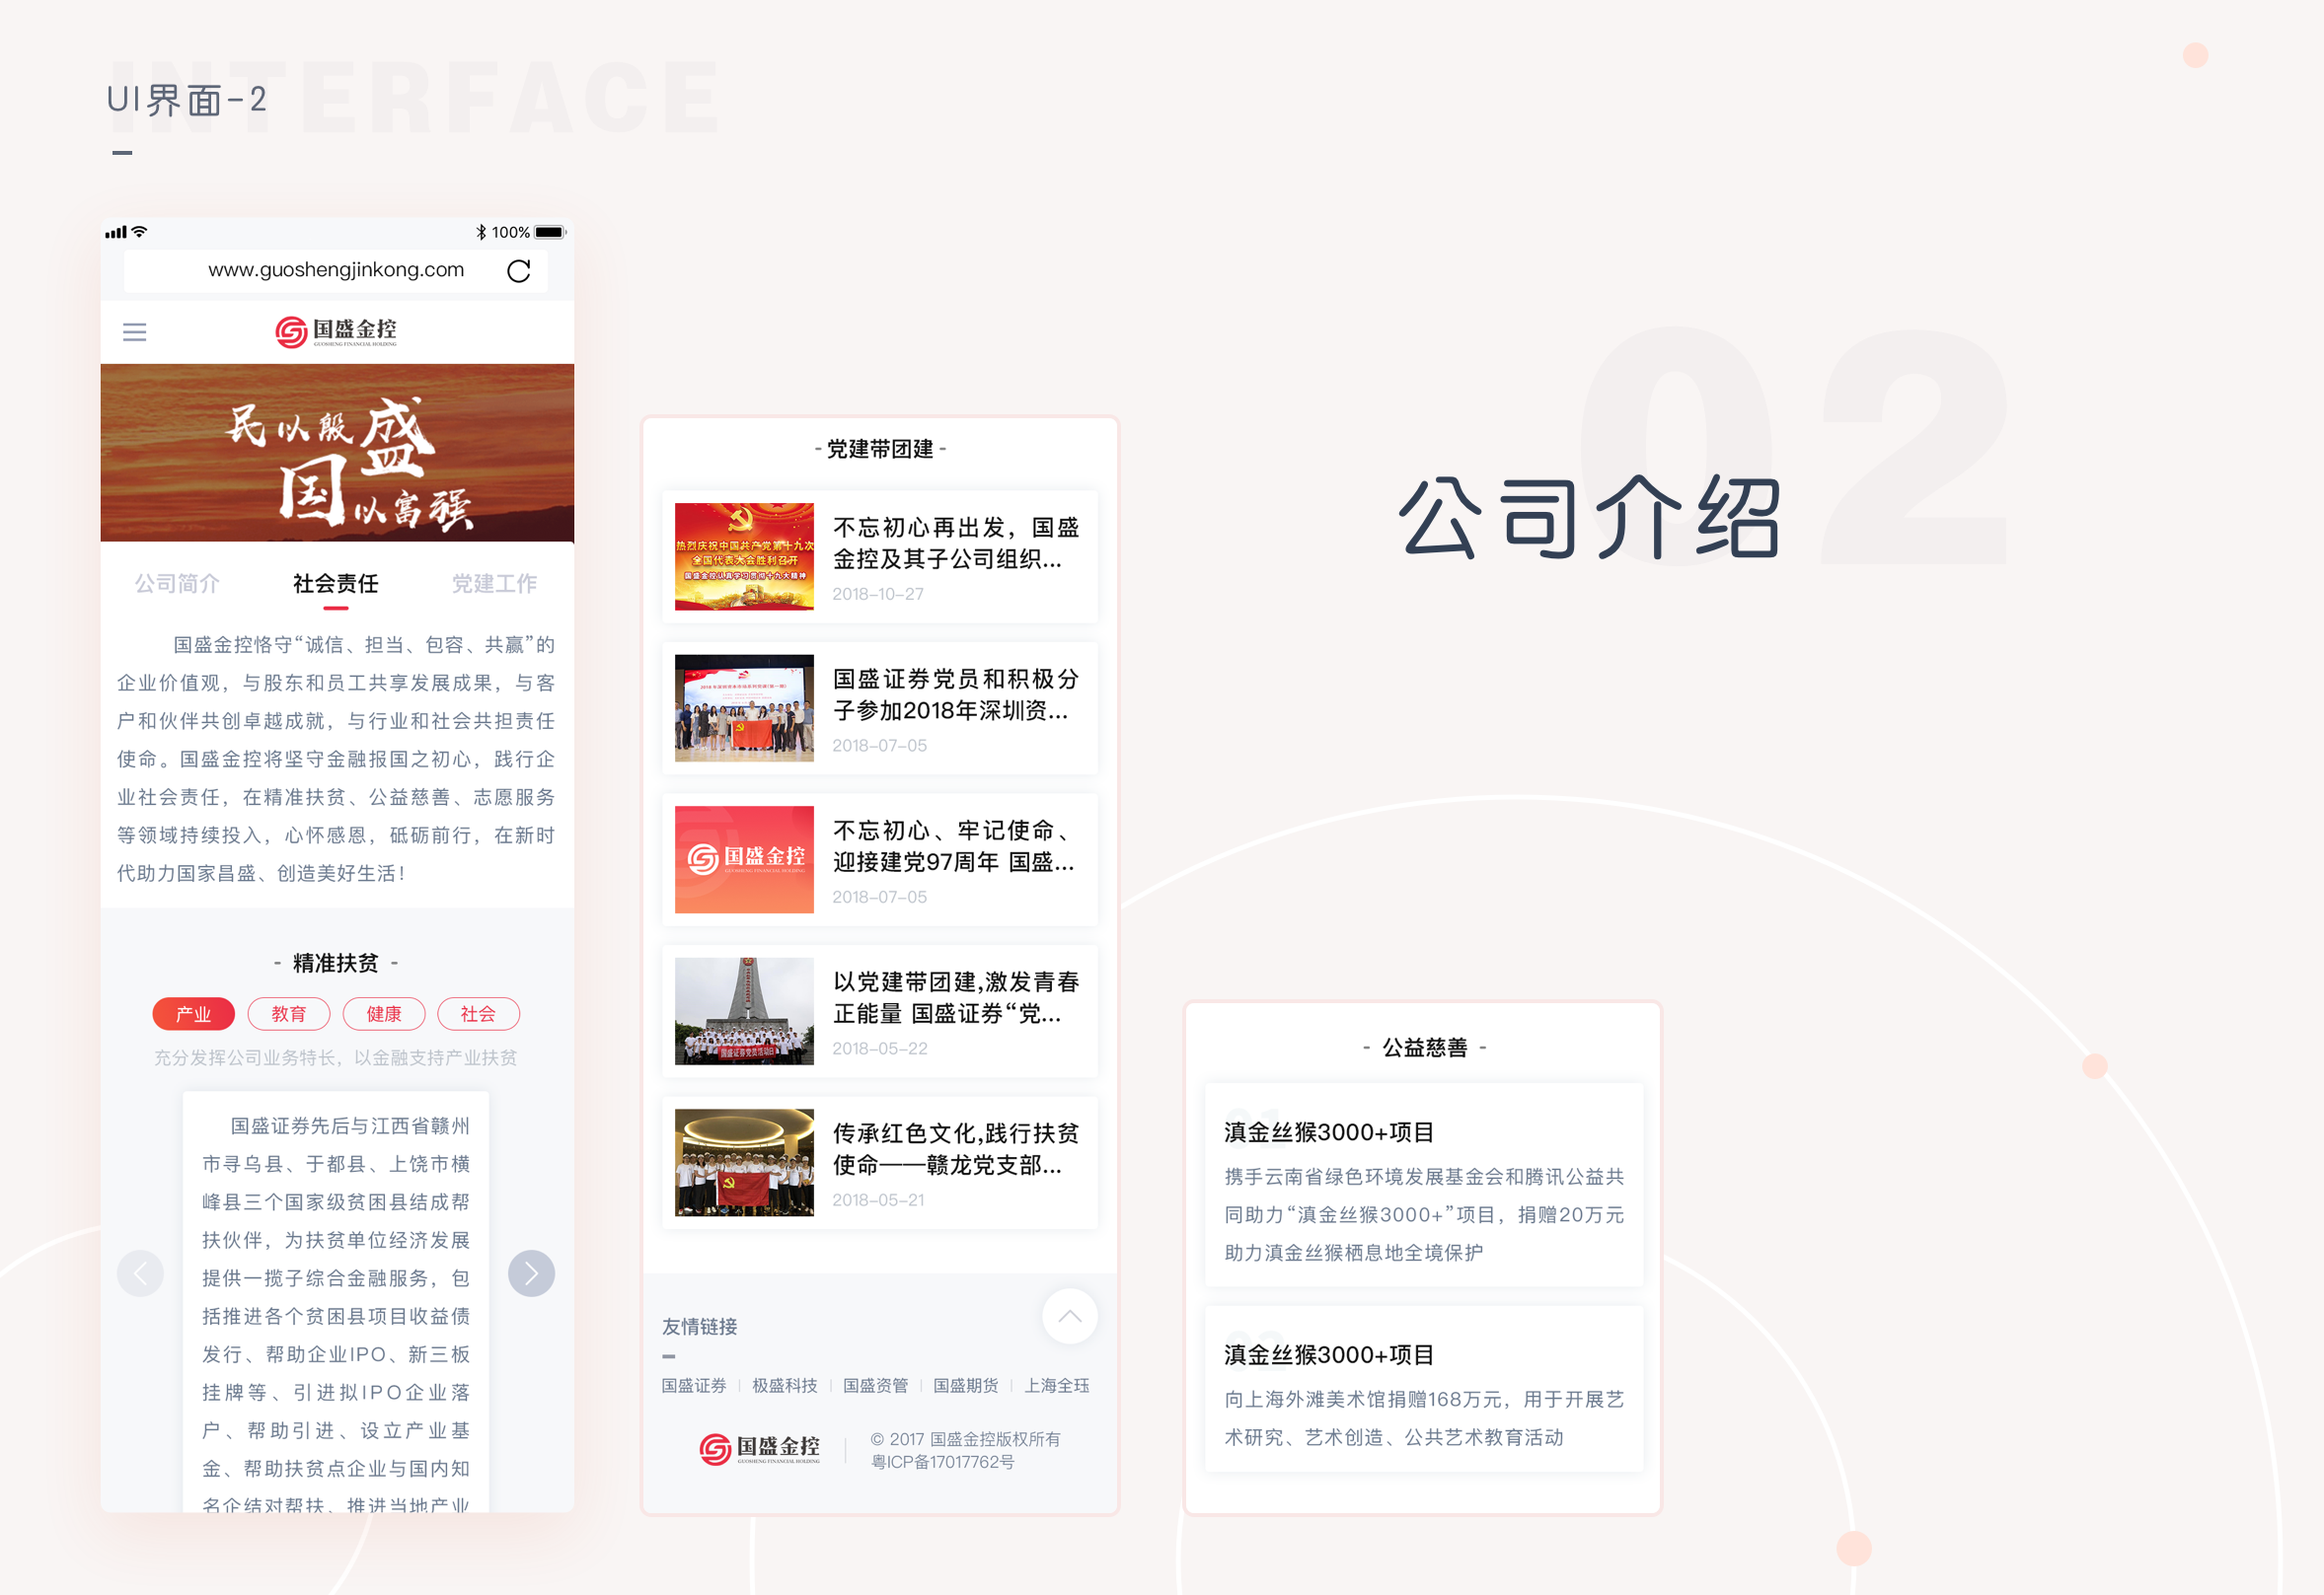Open 国盛期货 friendly link
Viewport: 2324px width, 1595px height.
click(966, 1385)
